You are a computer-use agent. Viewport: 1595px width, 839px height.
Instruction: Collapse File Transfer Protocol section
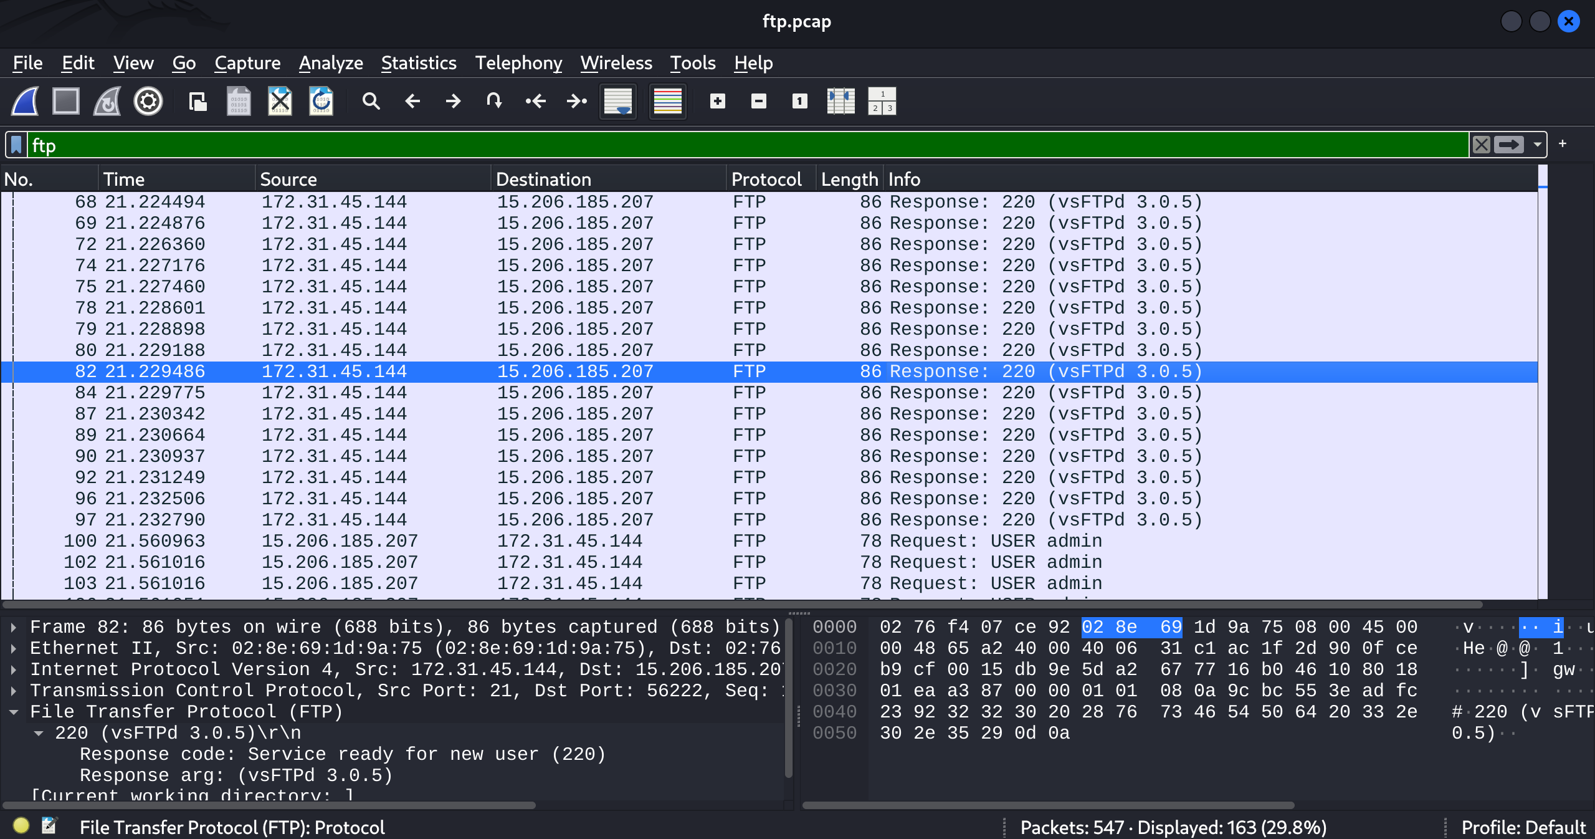click(x=14, y=712)
